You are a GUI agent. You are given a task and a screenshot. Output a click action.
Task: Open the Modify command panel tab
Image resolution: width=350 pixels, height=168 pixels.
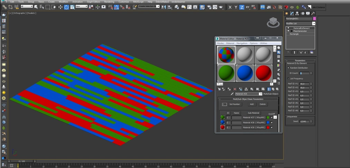(x=292, y=13)
